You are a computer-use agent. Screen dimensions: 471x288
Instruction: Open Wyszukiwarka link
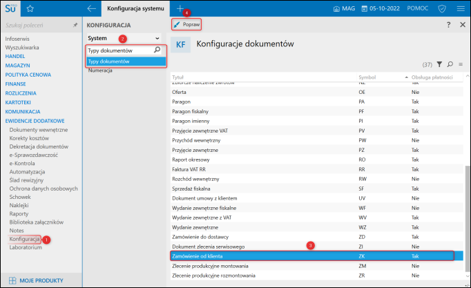(22, 48)
